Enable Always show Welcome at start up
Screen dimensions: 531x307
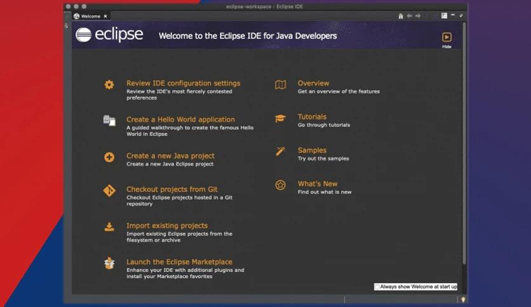(377, 287)
